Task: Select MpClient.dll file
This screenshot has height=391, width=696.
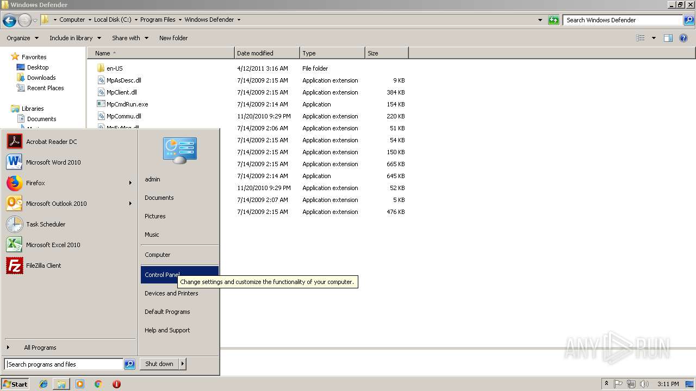Action: [122, 92]
